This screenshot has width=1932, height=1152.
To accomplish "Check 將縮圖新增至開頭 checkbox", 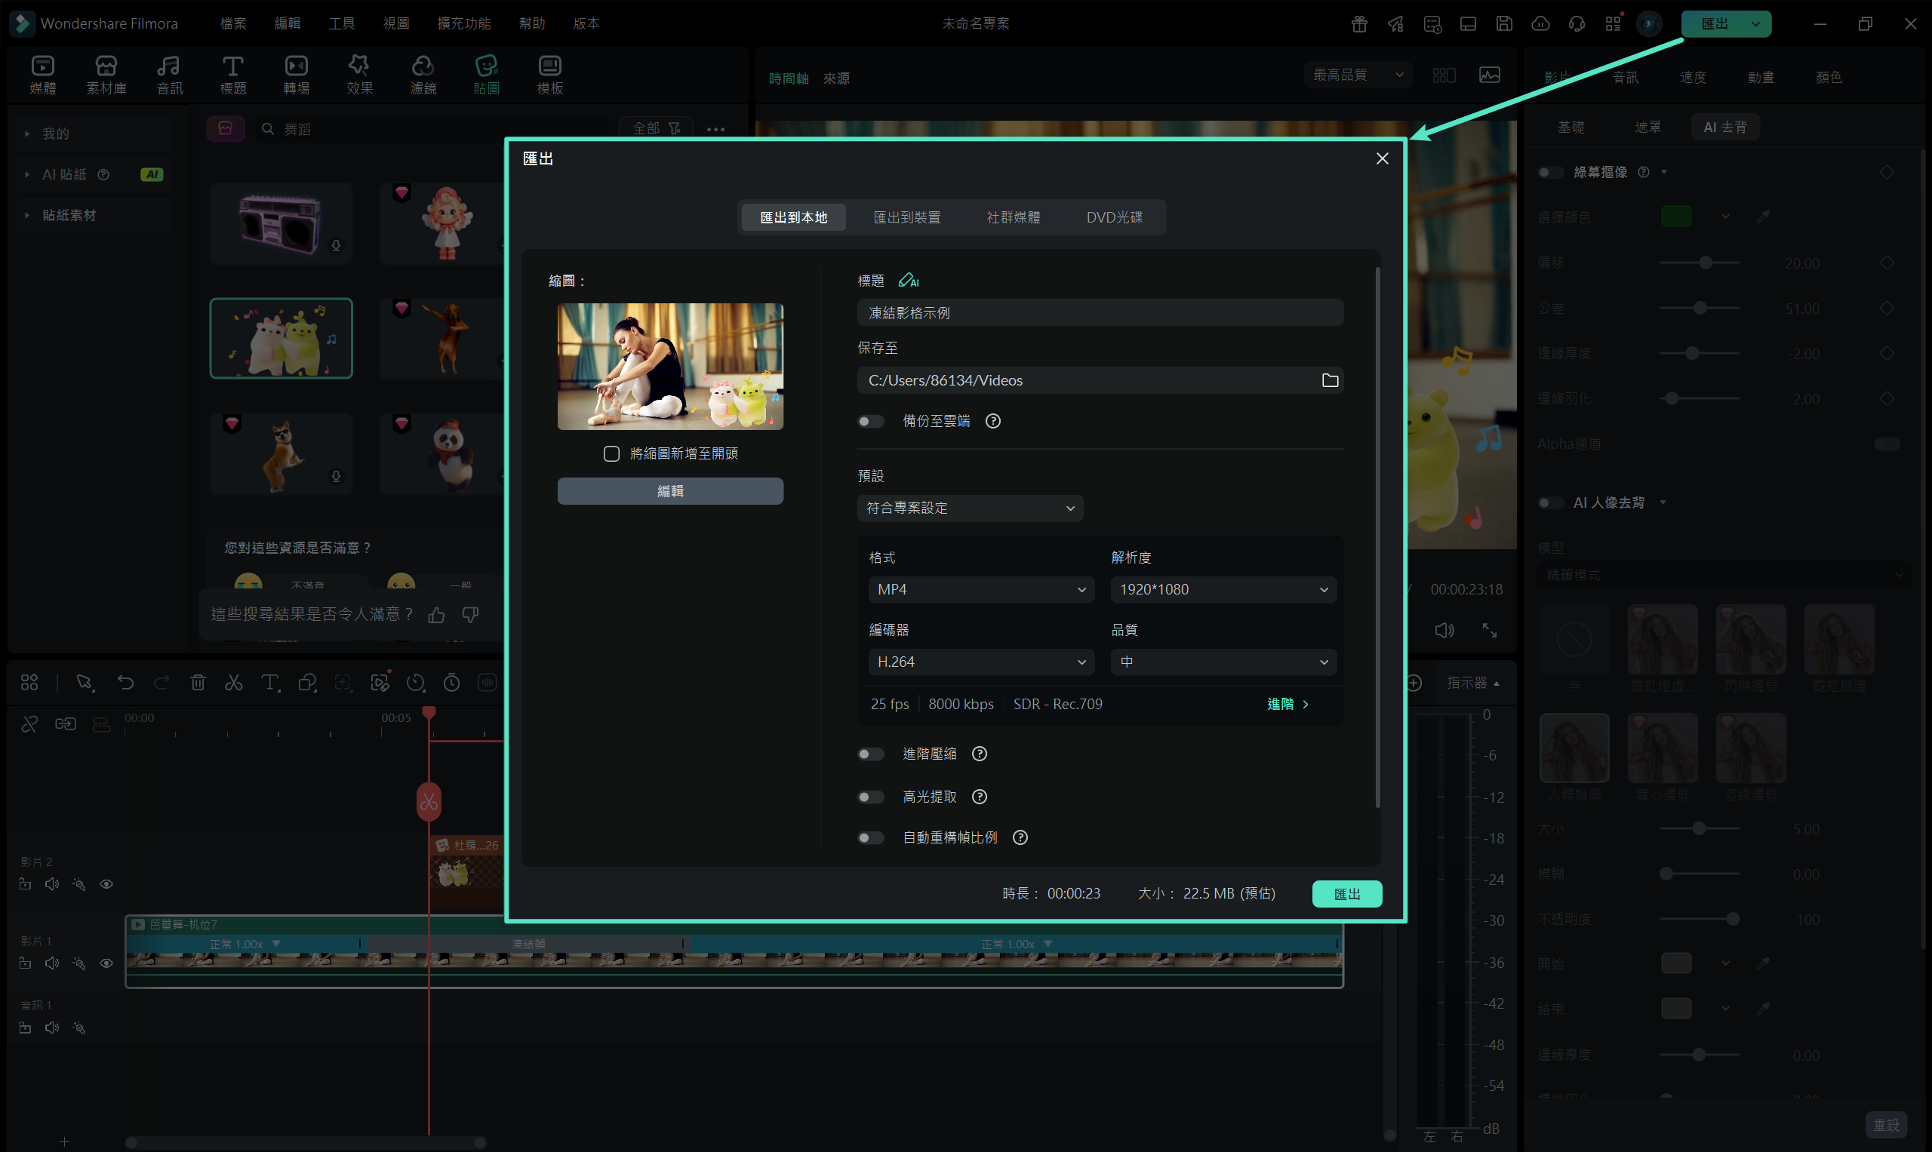I will pyautogui.click(x=611, y=453).
